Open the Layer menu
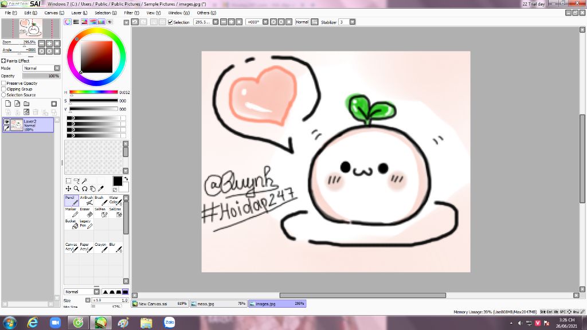 click(x=79, y=13)
